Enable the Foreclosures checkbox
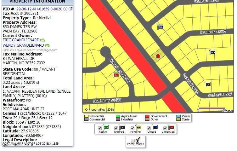The width and height of the screenshot is (237, 151). pos(133,140)
